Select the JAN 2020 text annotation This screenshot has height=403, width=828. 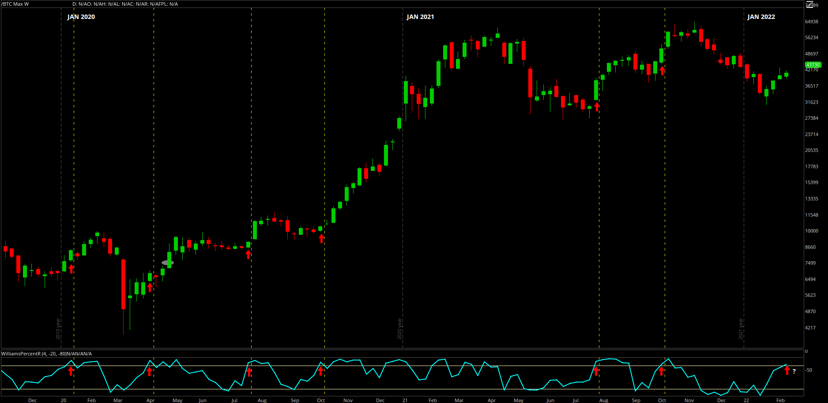(x=81, y=17)
